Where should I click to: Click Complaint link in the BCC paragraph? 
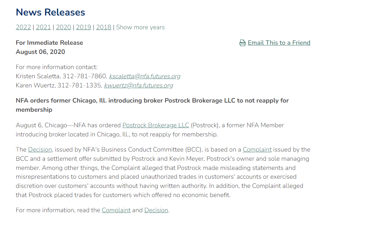pos(257,149)
